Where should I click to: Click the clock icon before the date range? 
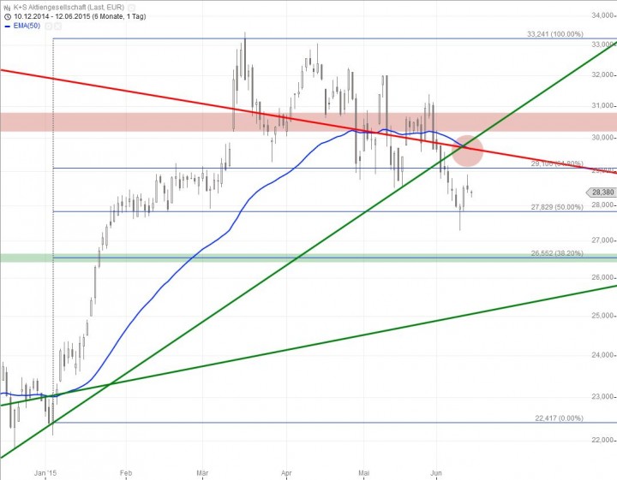(x=7, y=15)
